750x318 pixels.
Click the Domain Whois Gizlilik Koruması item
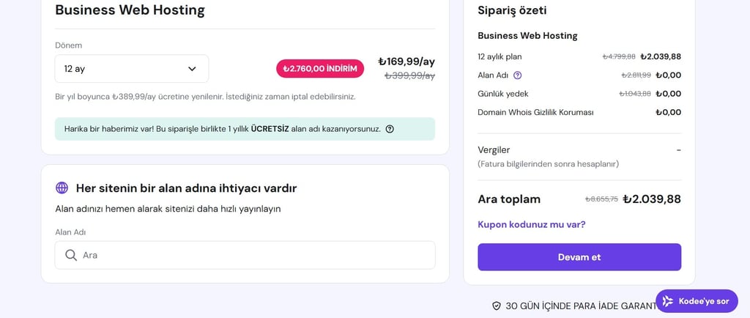(x=535, y=112)
